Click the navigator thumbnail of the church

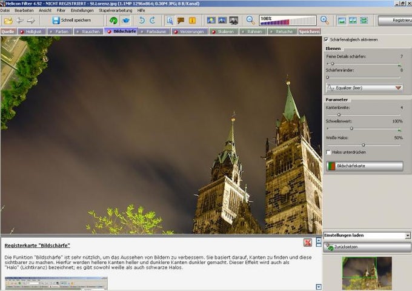click(367, 273)
